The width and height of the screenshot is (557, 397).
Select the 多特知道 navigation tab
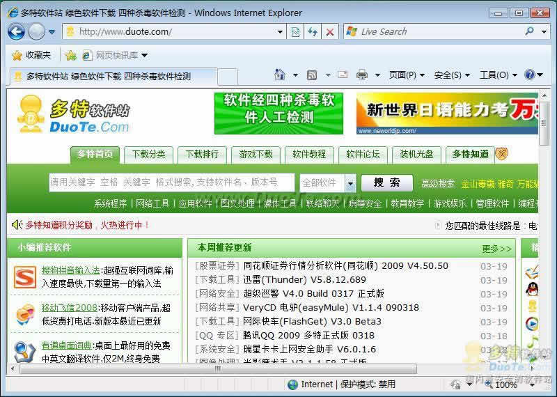(470, 154)
